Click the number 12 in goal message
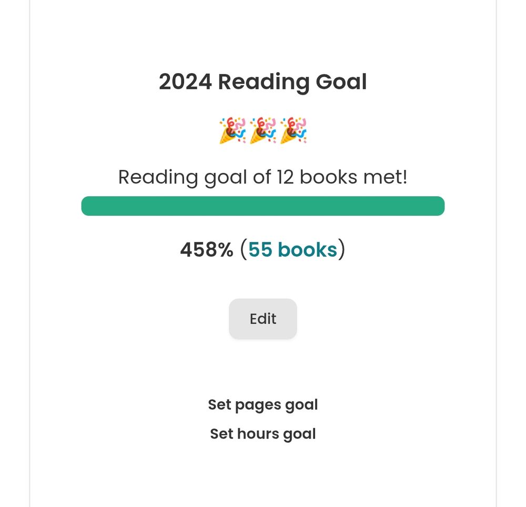This screenshot has width=526, height=507. tap(285, 177)
